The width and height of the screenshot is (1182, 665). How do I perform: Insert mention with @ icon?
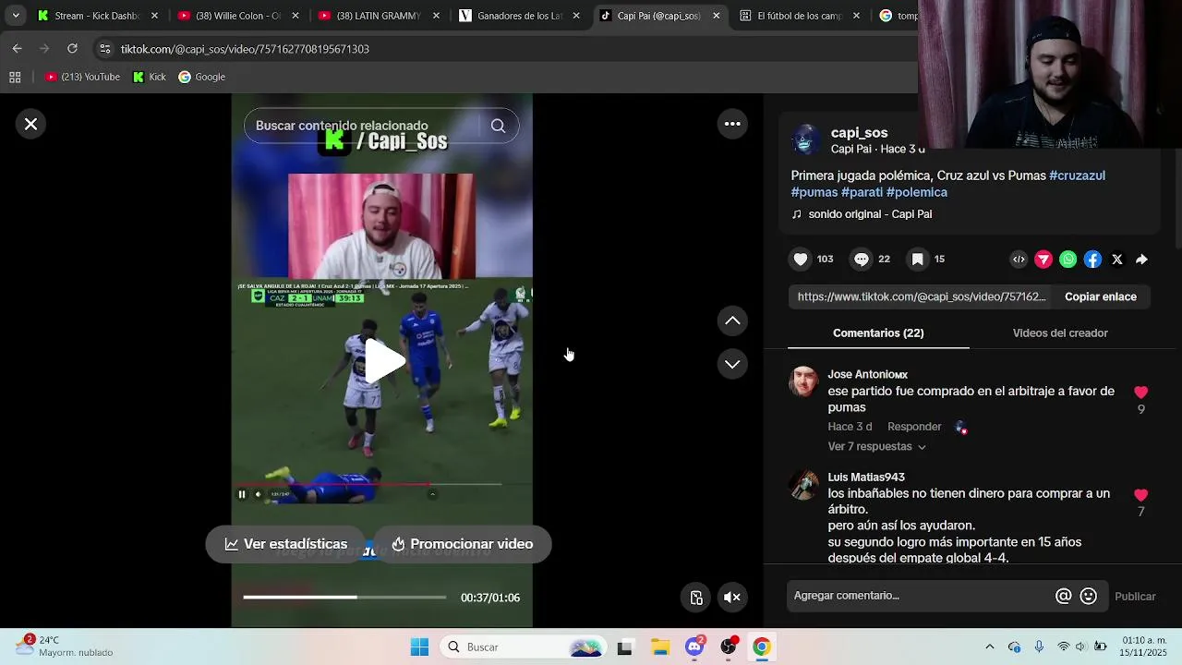(x=1064, y=597)
